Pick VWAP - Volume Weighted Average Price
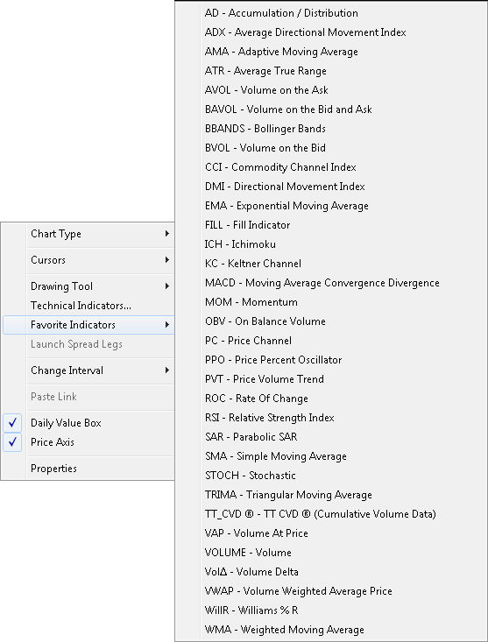 (331, 591)
